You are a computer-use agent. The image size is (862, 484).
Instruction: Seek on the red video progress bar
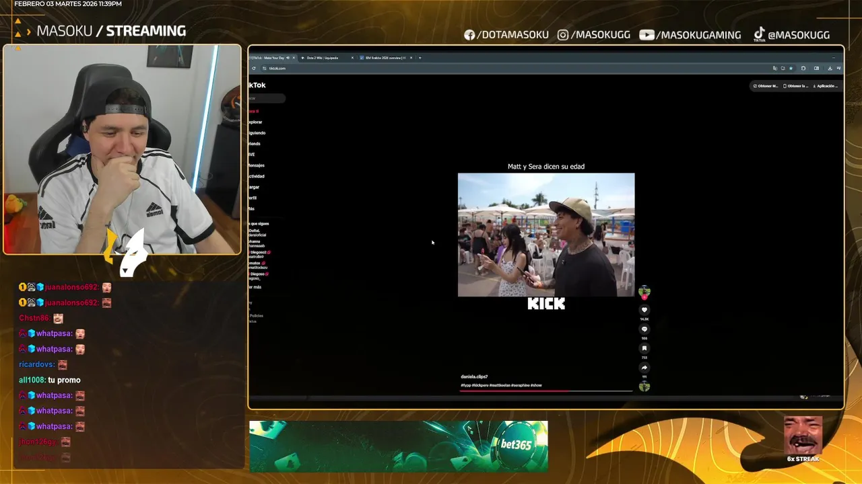(546, 391)
